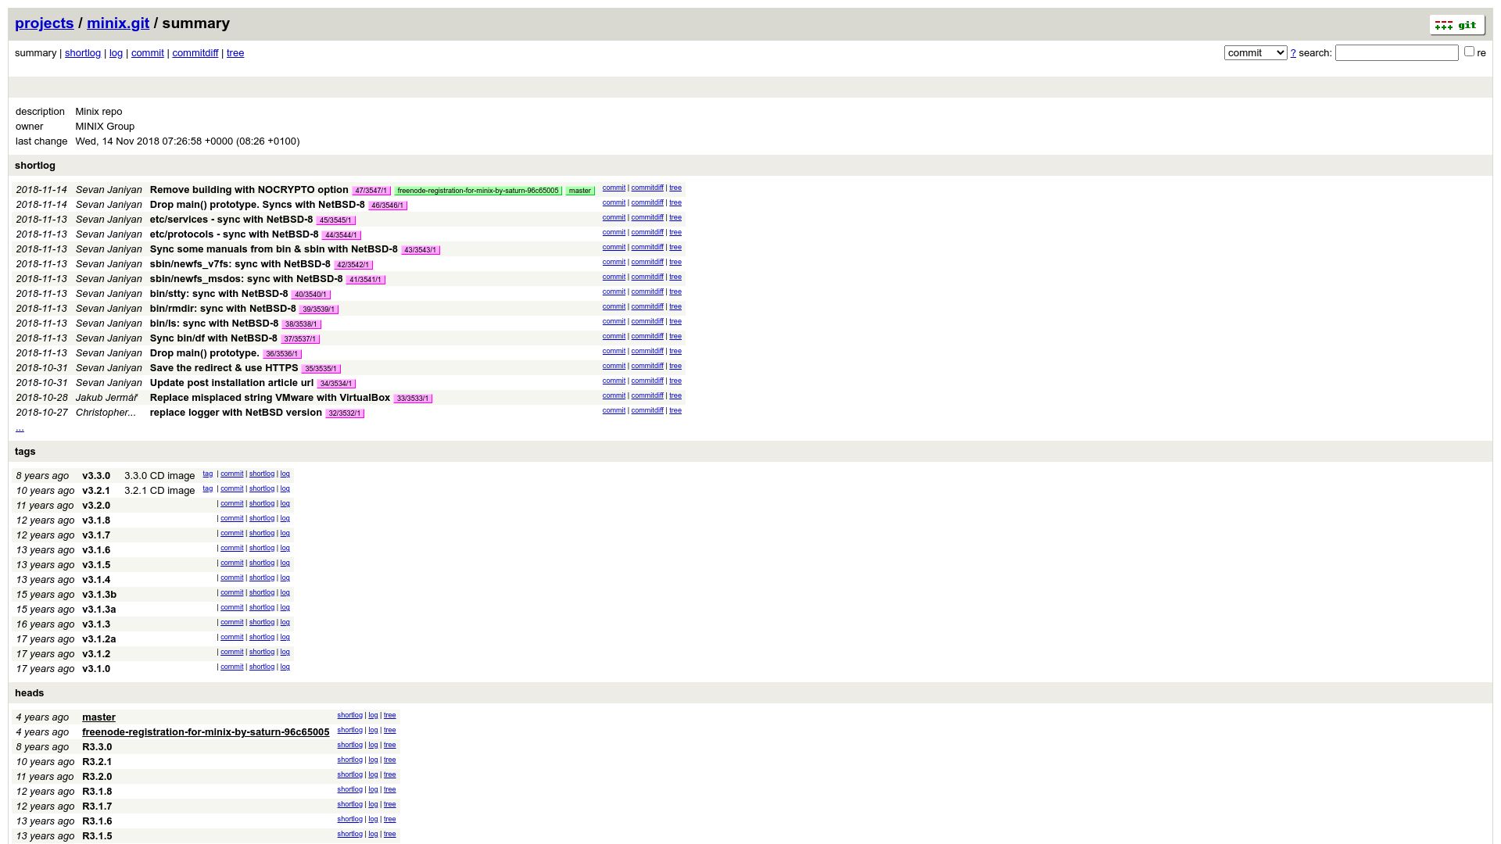Open the v3.2.1 tag name

(96, 491)
